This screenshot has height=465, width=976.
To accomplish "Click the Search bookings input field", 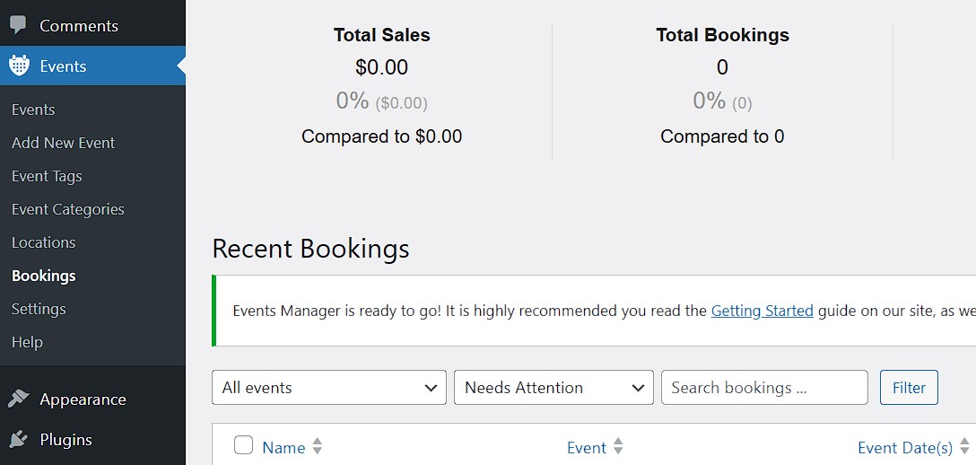I will click(x=764, y=388).
